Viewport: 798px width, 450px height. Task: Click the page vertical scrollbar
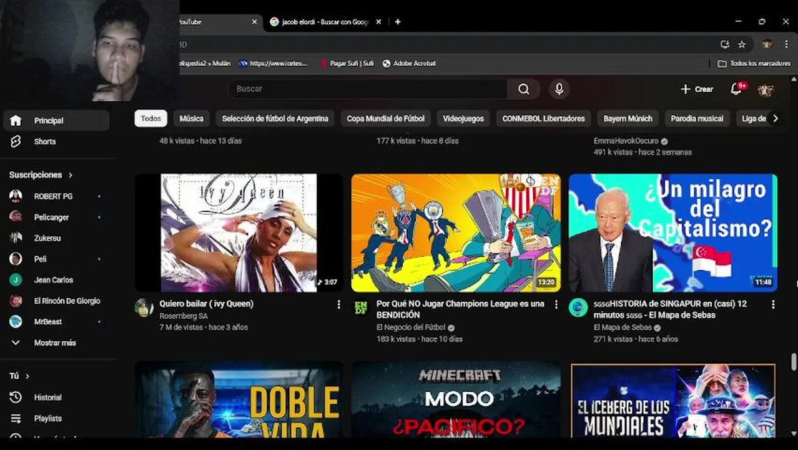794,362
